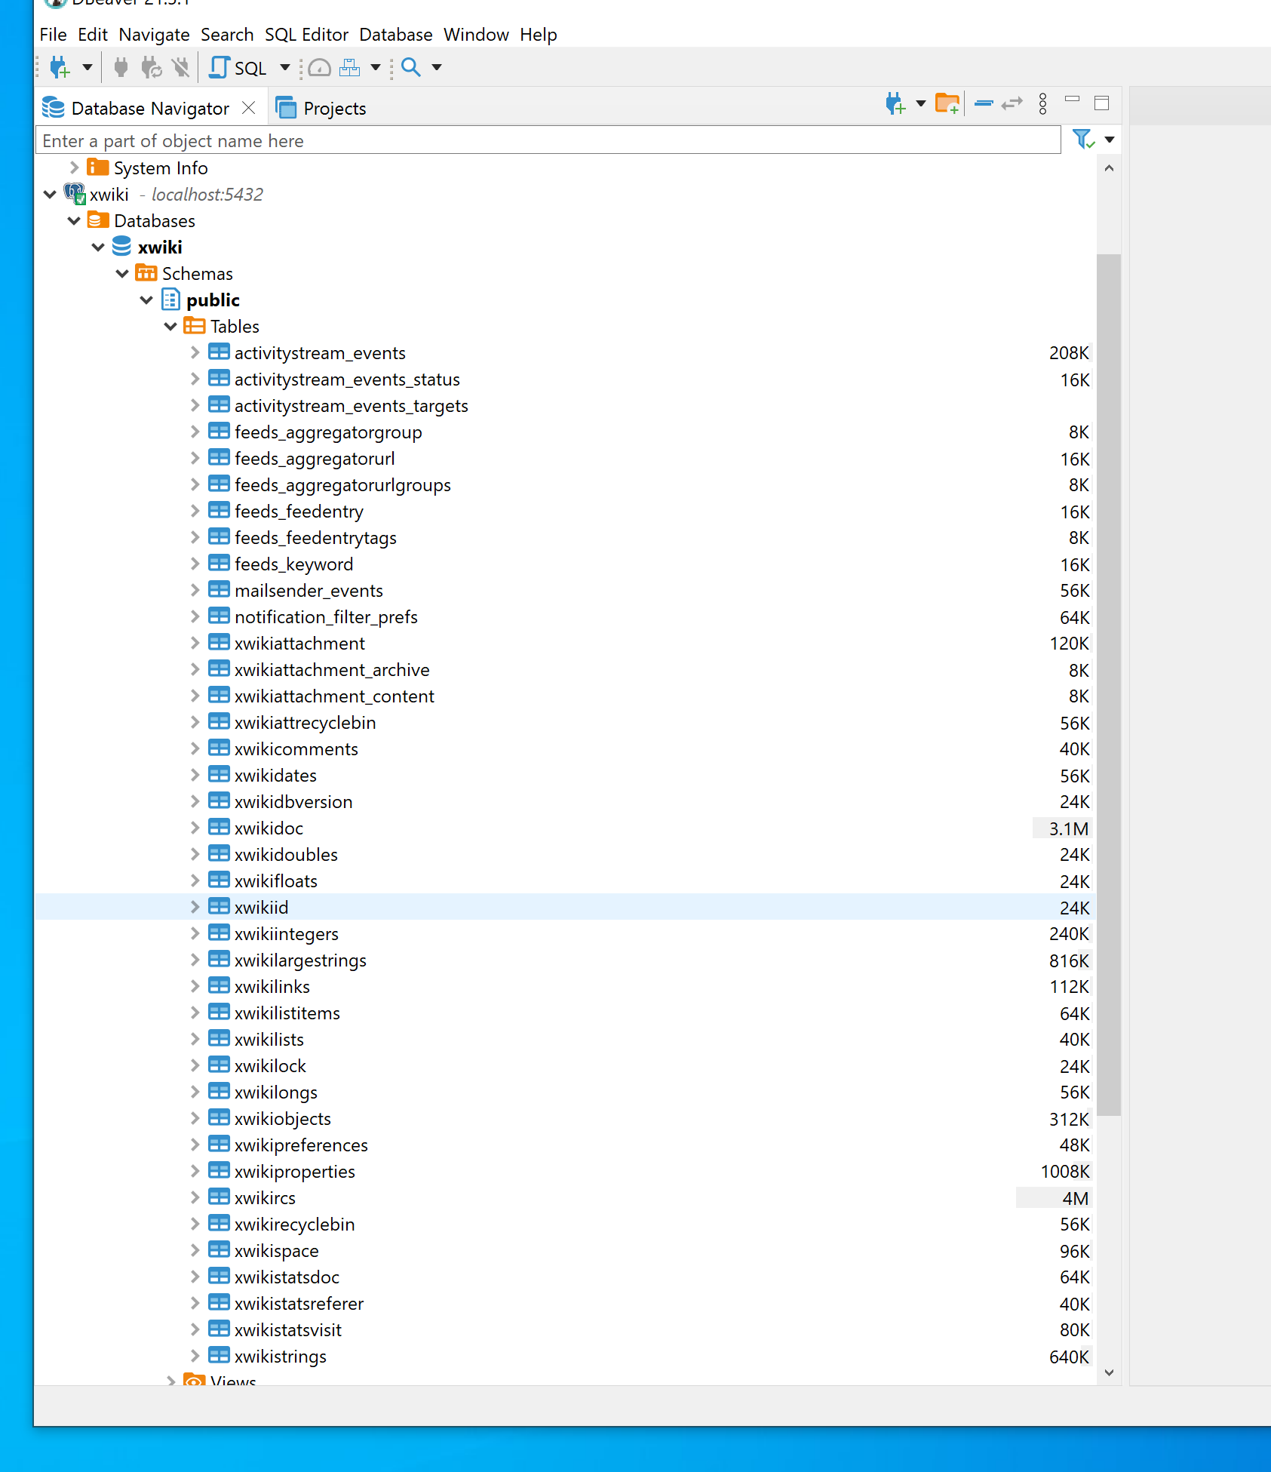Collapse the public schema
Image resolution: width=1271 pixels, height=1472 pixels.
click(x=146, y=300)
